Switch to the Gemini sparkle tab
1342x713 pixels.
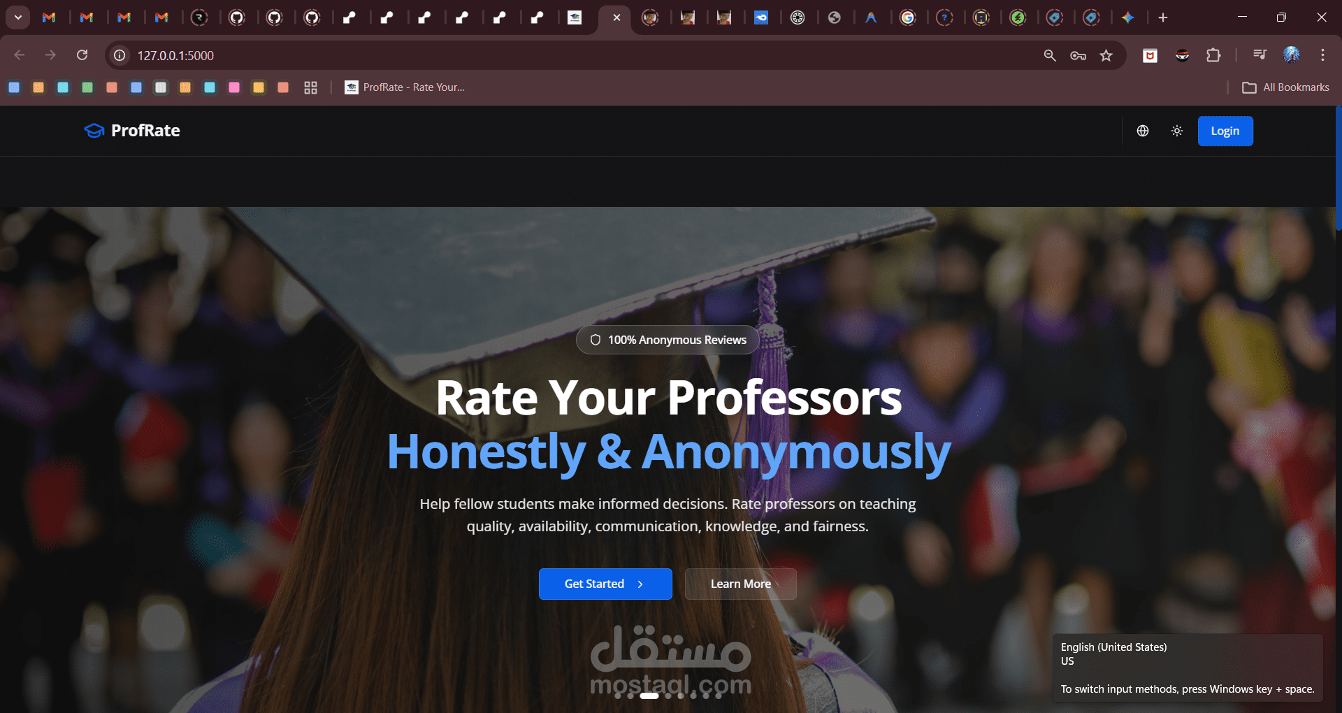(1127, 17)
